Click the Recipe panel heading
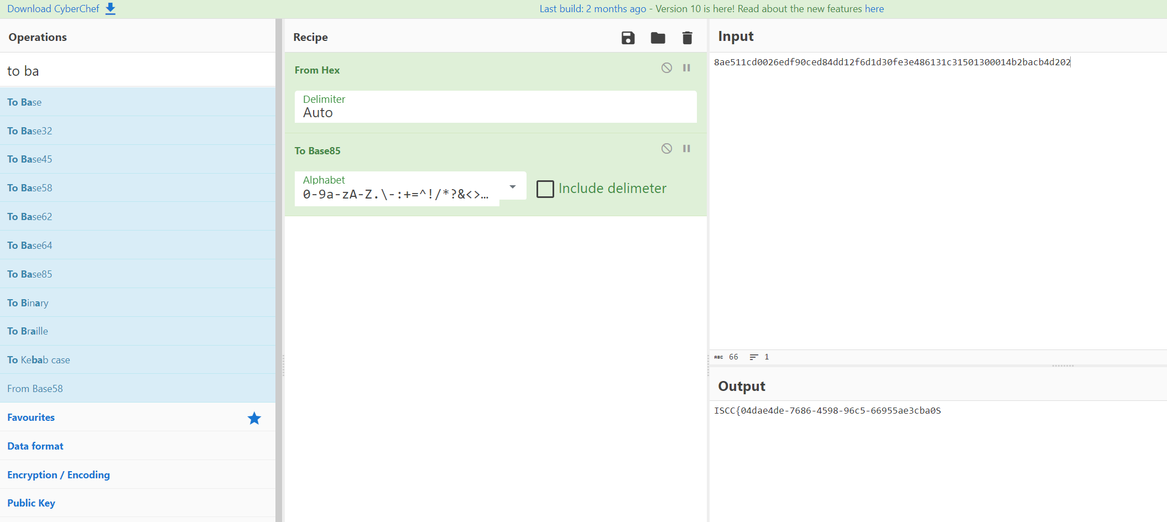The image size is (1167, 522). coord(310,37)
